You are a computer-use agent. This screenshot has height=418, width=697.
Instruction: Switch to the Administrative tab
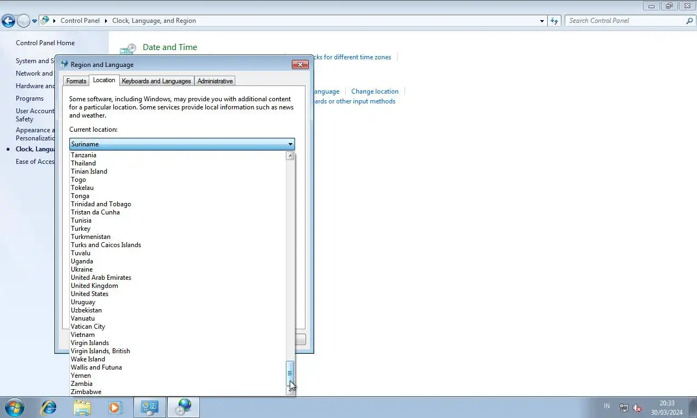(x=215, y=81)
